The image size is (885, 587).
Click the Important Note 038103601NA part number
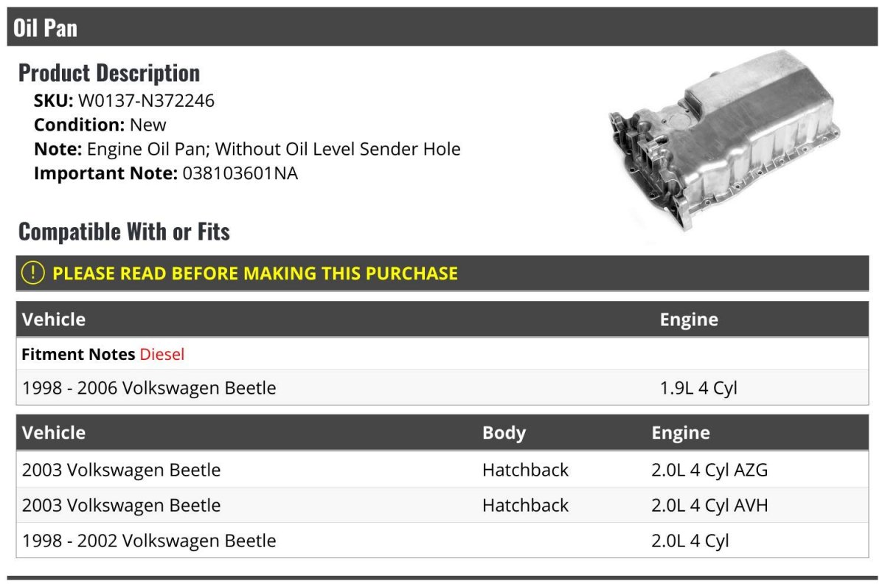click(x=240, y=173)
